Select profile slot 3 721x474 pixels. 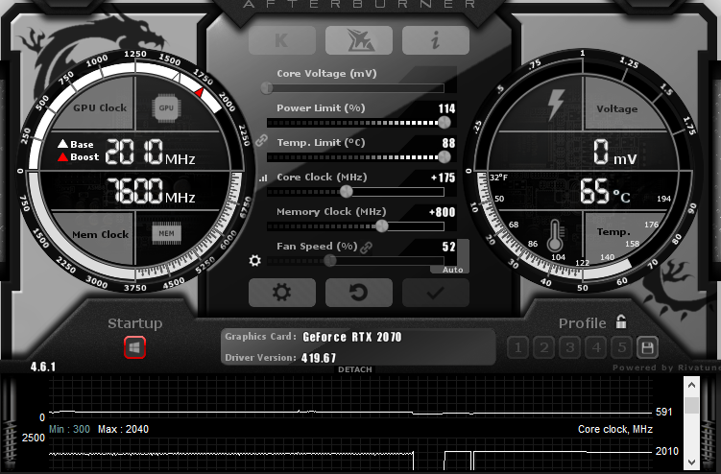tap(570, 347)
